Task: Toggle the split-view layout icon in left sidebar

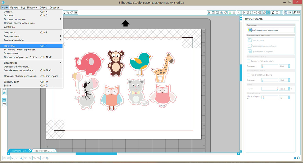Action: [4, 104]
